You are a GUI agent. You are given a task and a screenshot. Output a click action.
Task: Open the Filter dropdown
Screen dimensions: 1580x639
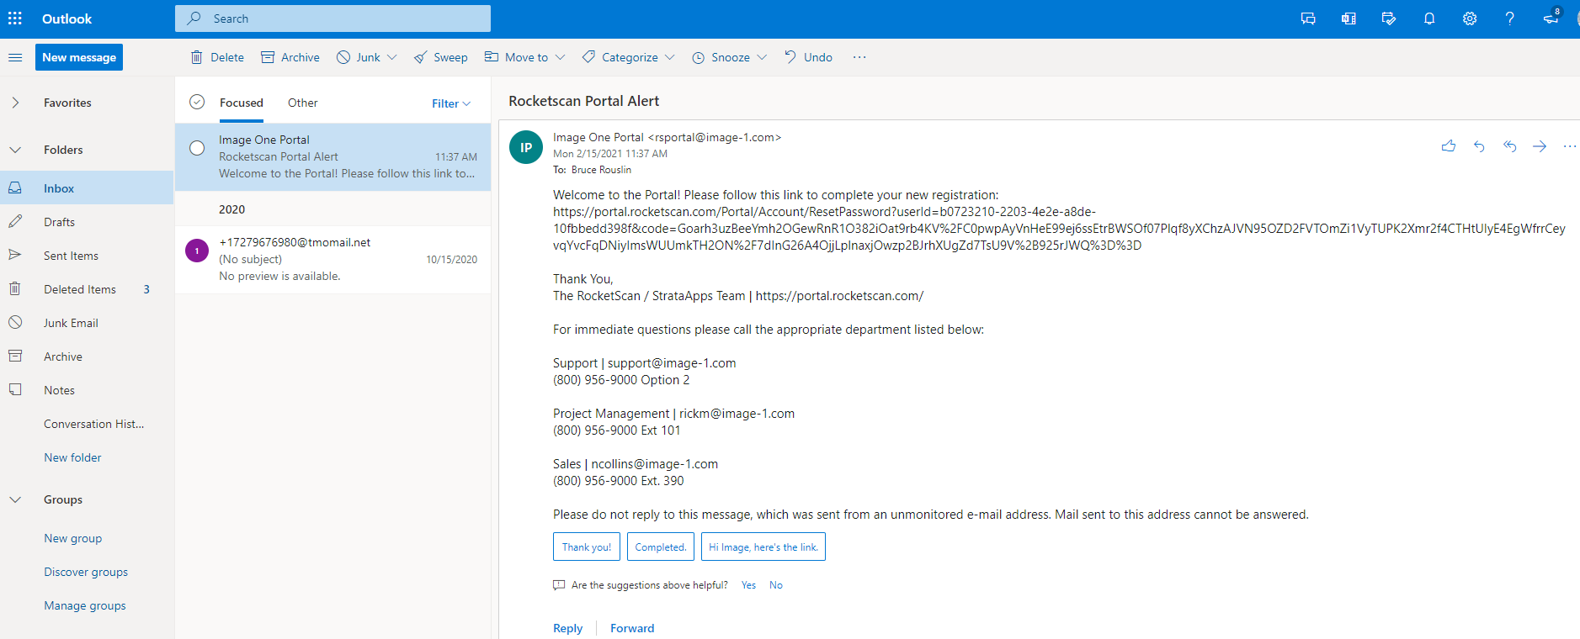point(451,103)
